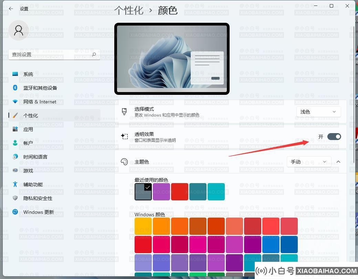The height and width of the screenshot is (279, 358).
Task: Turn off the 透明效果 toggle
Action: point(334,137)
